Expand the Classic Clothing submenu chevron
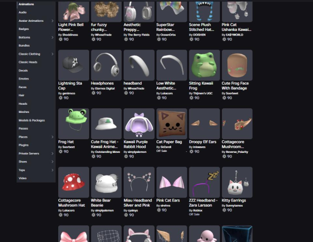The image size is (313, 242). tap(52, 54)
